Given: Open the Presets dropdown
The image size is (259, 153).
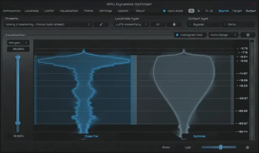Looking at the screenshot, I should tap(48, 25).
